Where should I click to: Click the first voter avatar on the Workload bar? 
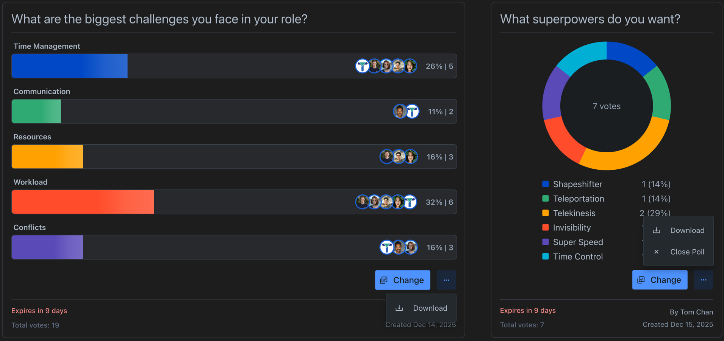coord(362,202)
